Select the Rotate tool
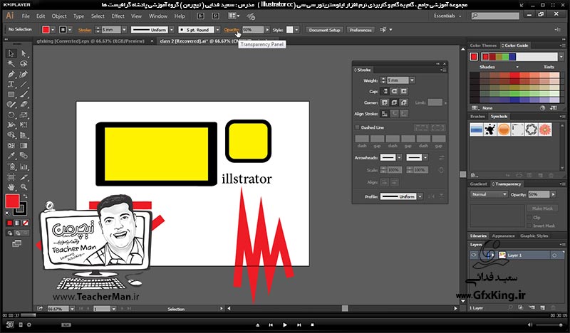Screen dimensions: 570x333 point(11,115)
